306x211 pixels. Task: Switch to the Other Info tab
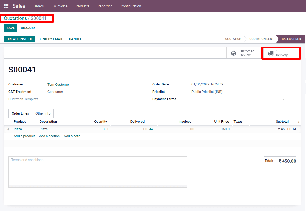[43, 113]
